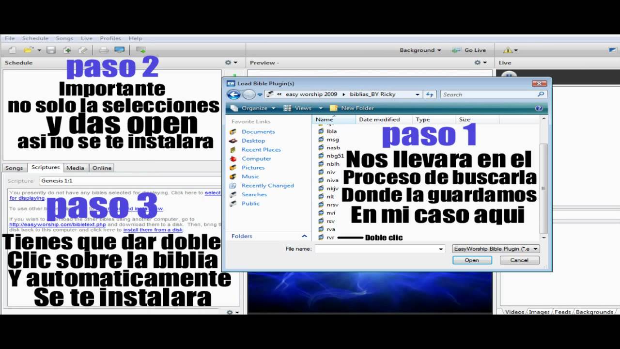
Task: Create a New Folder in dialog
Action: [352, 108]
